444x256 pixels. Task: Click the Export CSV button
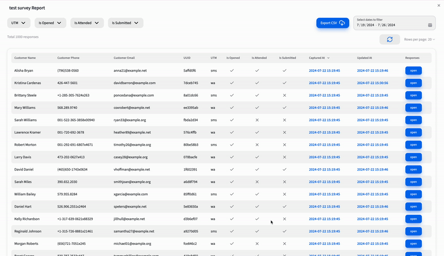332,23
